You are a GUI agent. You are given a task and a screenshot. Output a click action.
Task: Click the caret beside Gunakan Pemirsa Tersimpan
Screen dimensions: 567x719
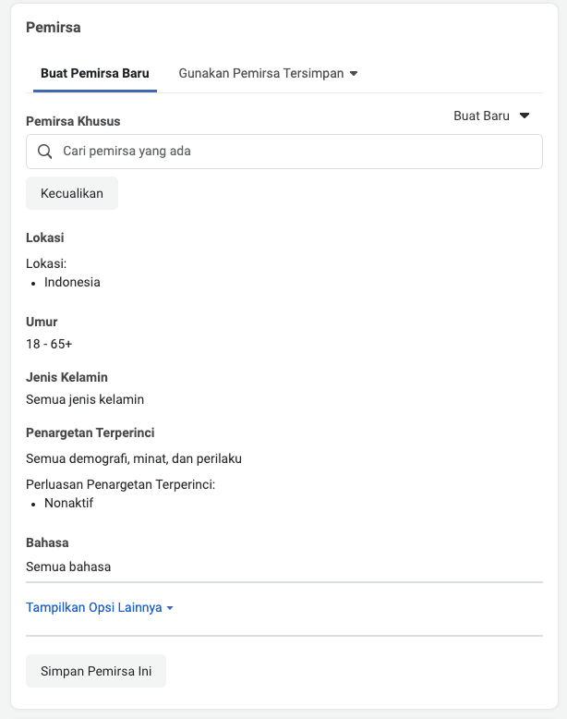354,74
